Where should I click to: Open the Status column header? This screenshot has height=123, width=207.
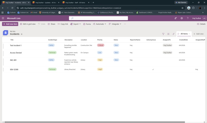pos(116,40)
